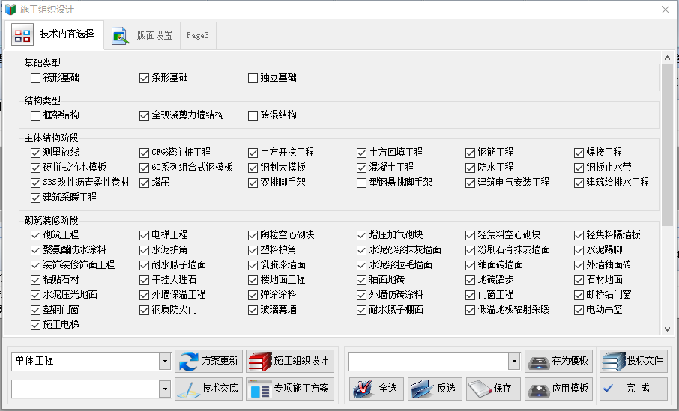
Task: Uncheck 低温地板辐射采暖
Action: [x=470, y=310]
